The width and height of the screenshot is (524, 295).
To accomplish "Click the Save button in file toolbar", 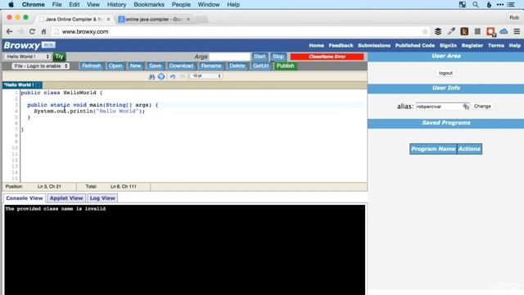I will [x=155, y=66].
